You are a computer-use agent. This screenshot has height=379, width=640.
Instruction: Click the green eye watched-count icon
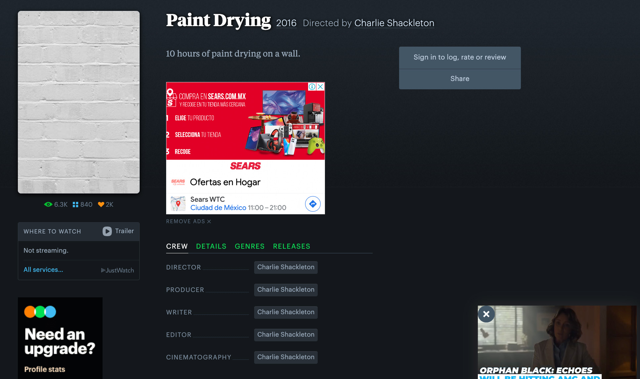[48, 204]
